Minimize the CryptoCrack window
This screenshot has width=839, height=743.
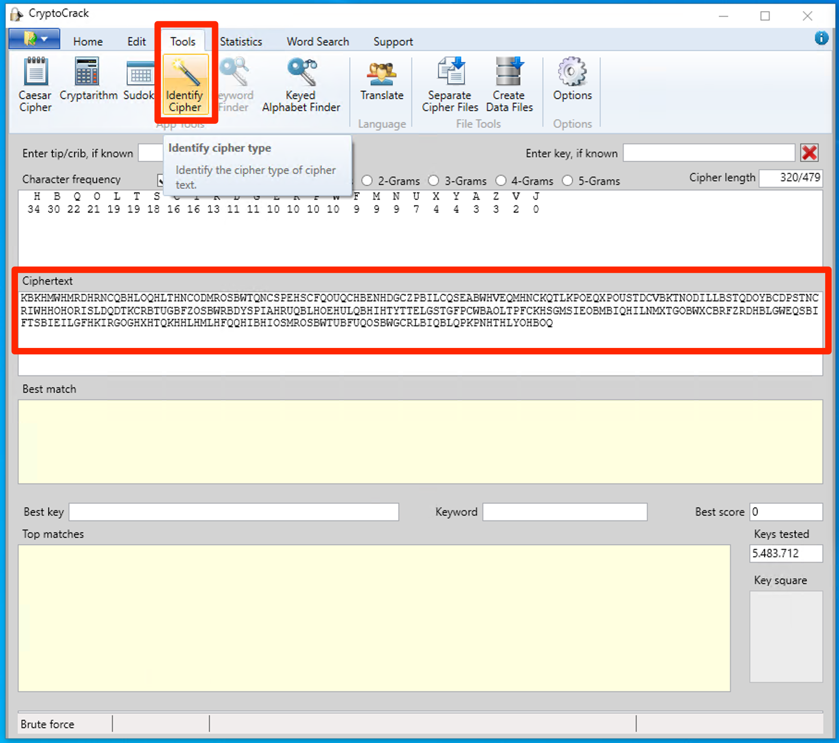(723, 16)
